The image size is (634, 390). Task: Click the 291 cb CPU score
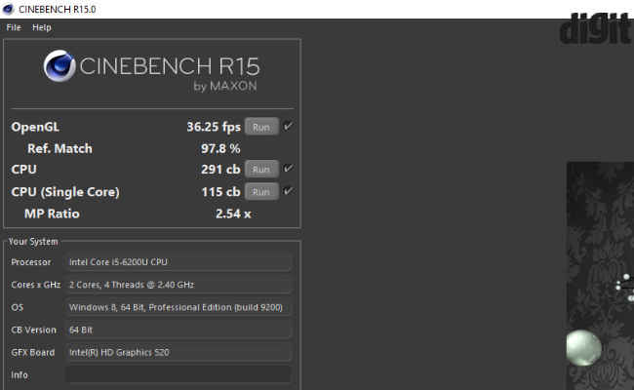pyautogui.click(x=220, y=169)
